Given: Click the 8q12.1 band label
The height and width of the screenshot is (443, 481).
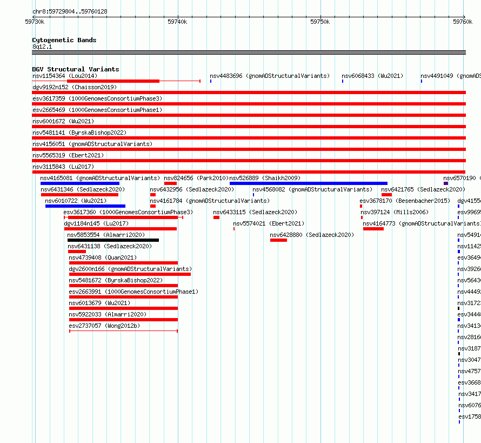Looking at the screenshot, I should click(42, 47).
